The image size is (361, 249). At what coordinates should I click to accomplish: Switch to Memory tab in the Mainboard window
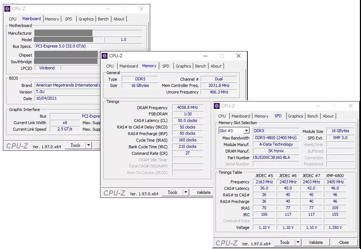click(x=52, y=19)
